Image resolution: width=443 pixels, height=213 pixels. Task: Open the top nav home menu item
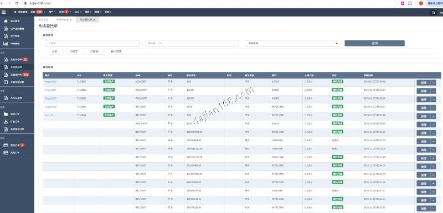pyautogui.click(x=21, y=12)
